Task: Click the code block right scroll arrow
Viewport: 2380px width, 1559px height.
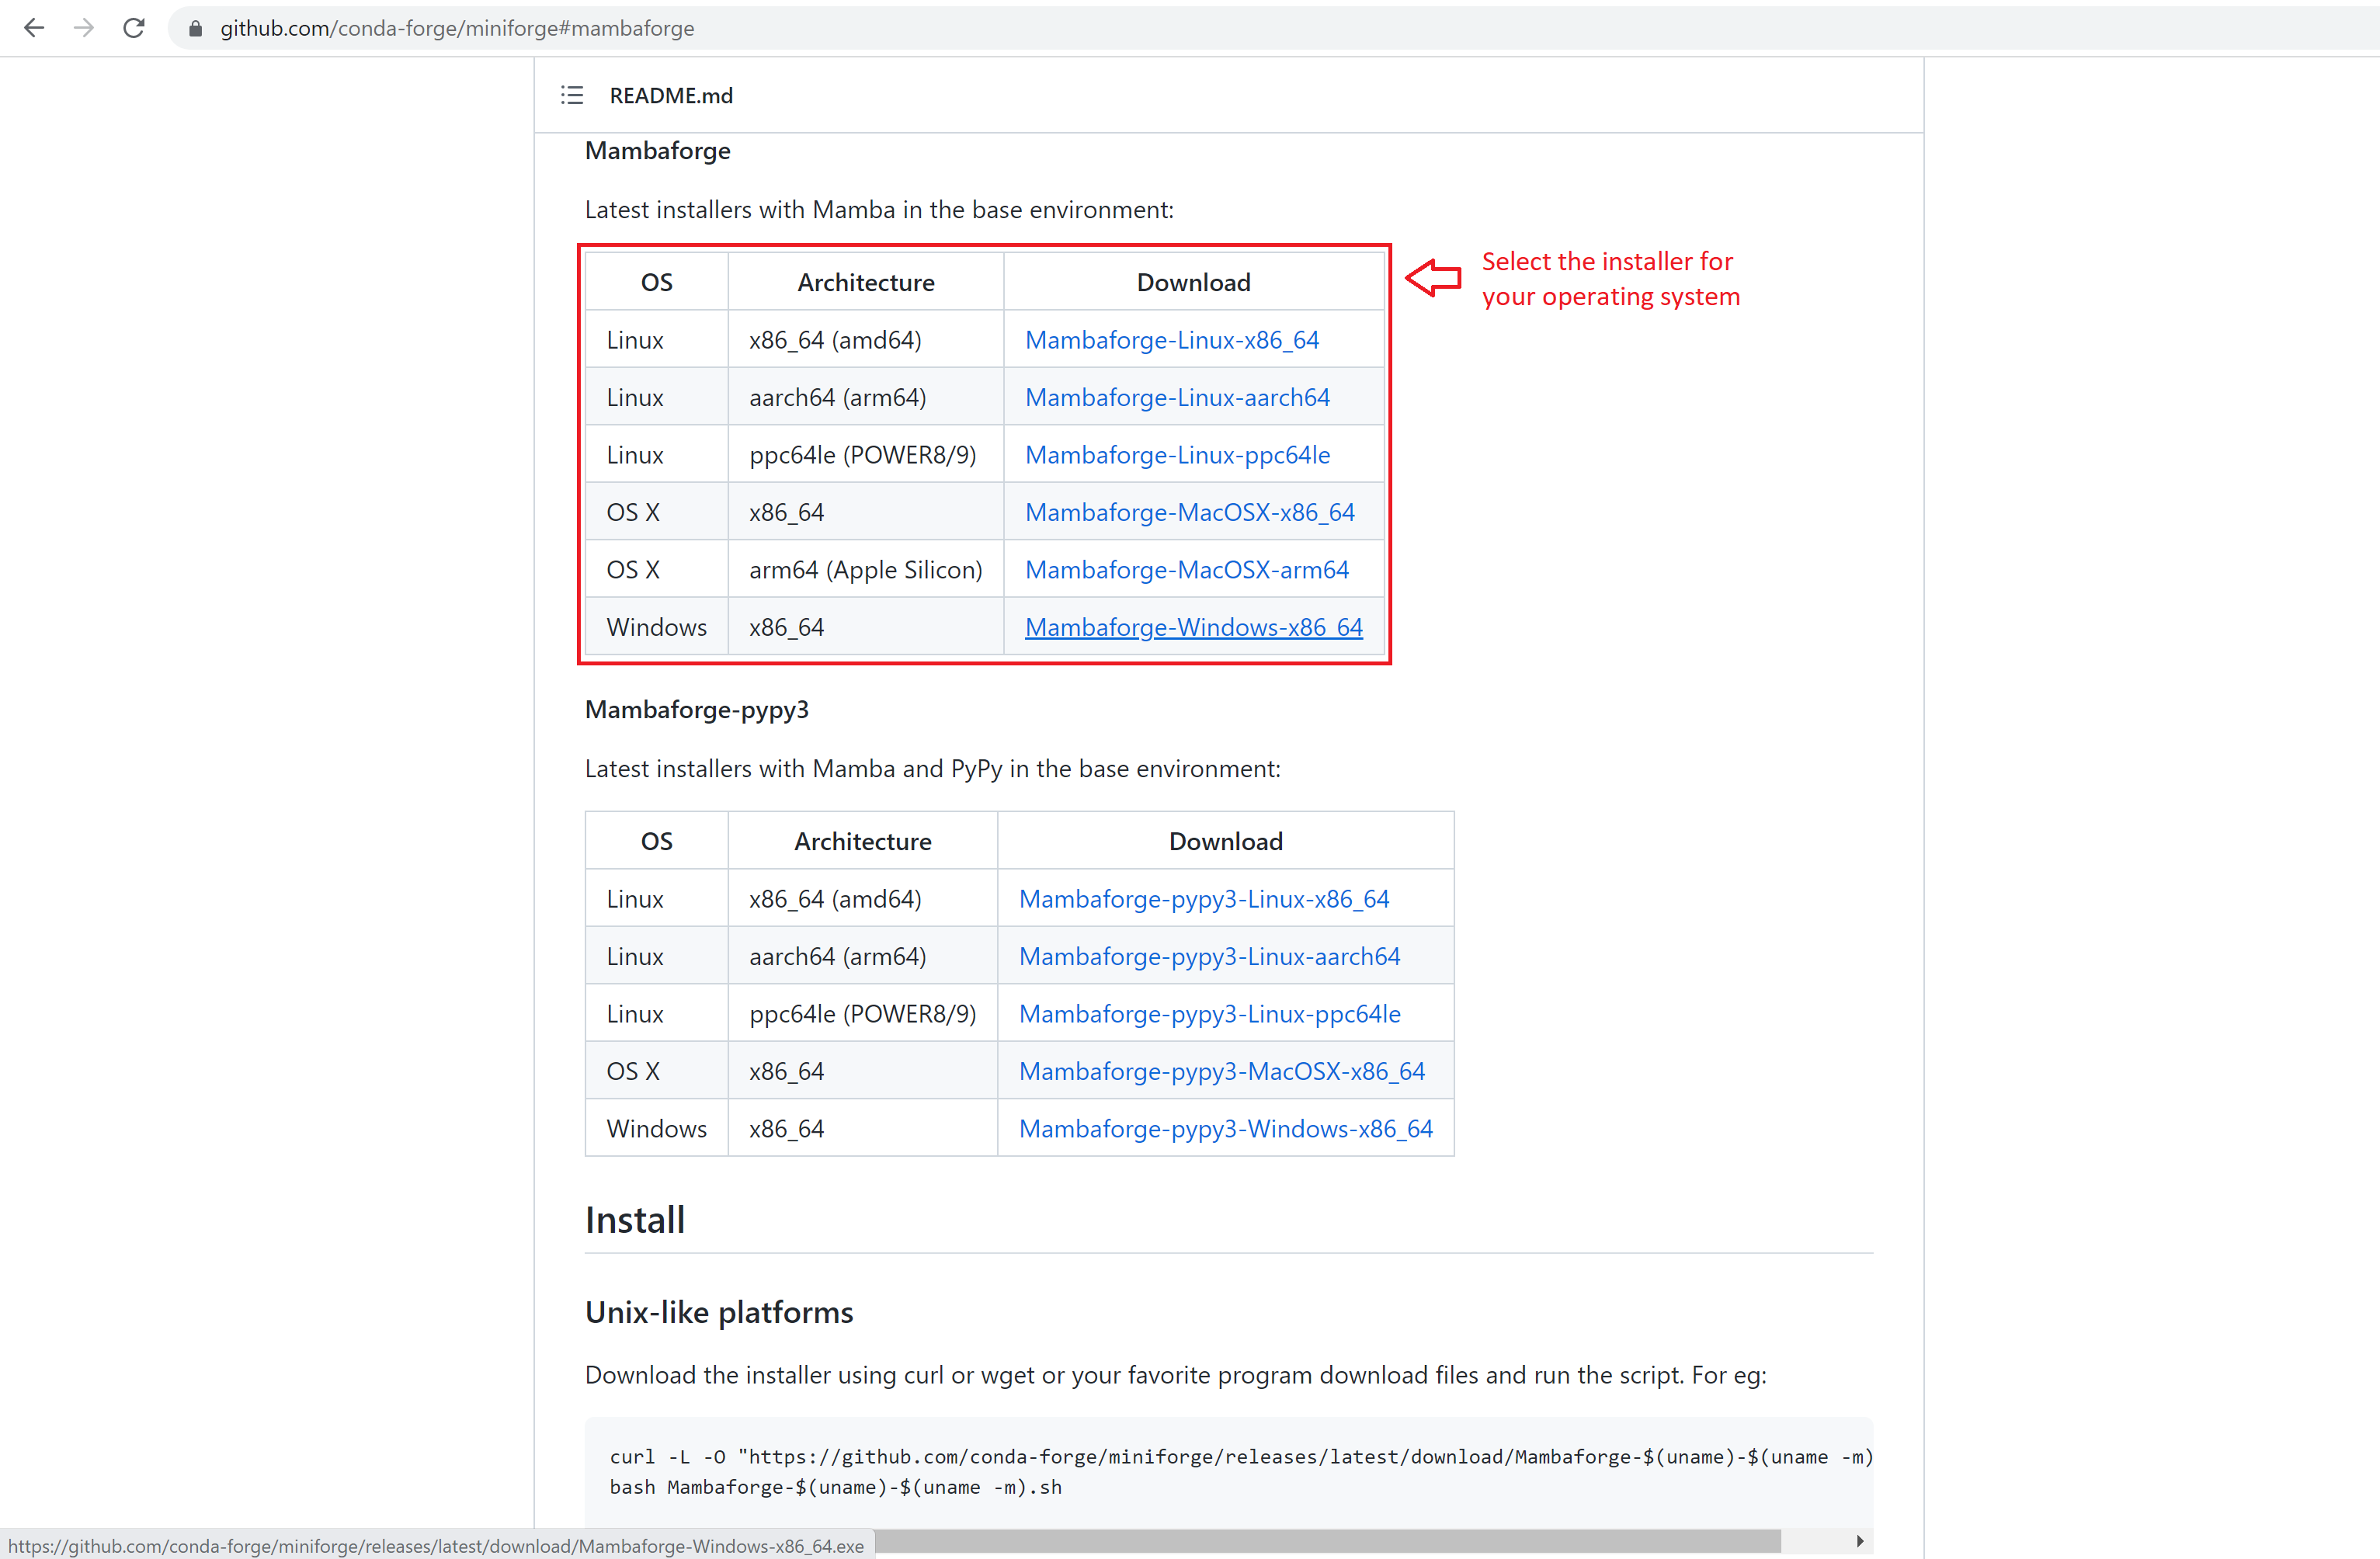Action: tap(1859, 1541)
